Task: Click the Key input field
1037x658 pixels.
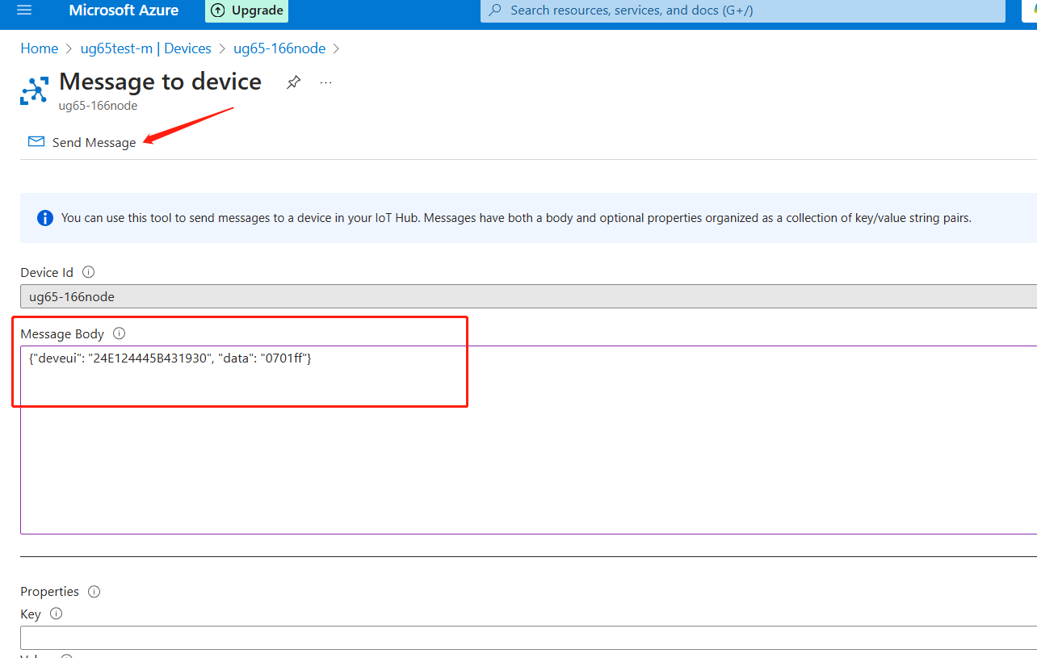Action: pos(528,638)
